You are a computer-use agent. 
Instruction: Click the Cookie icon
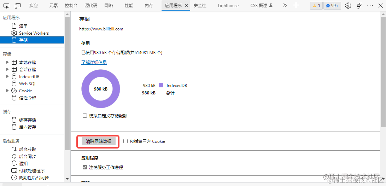[14, 91]
